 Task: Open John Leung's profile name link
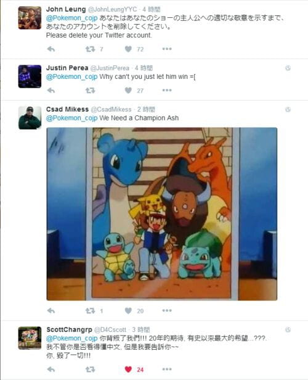click(x=66, y=9)
